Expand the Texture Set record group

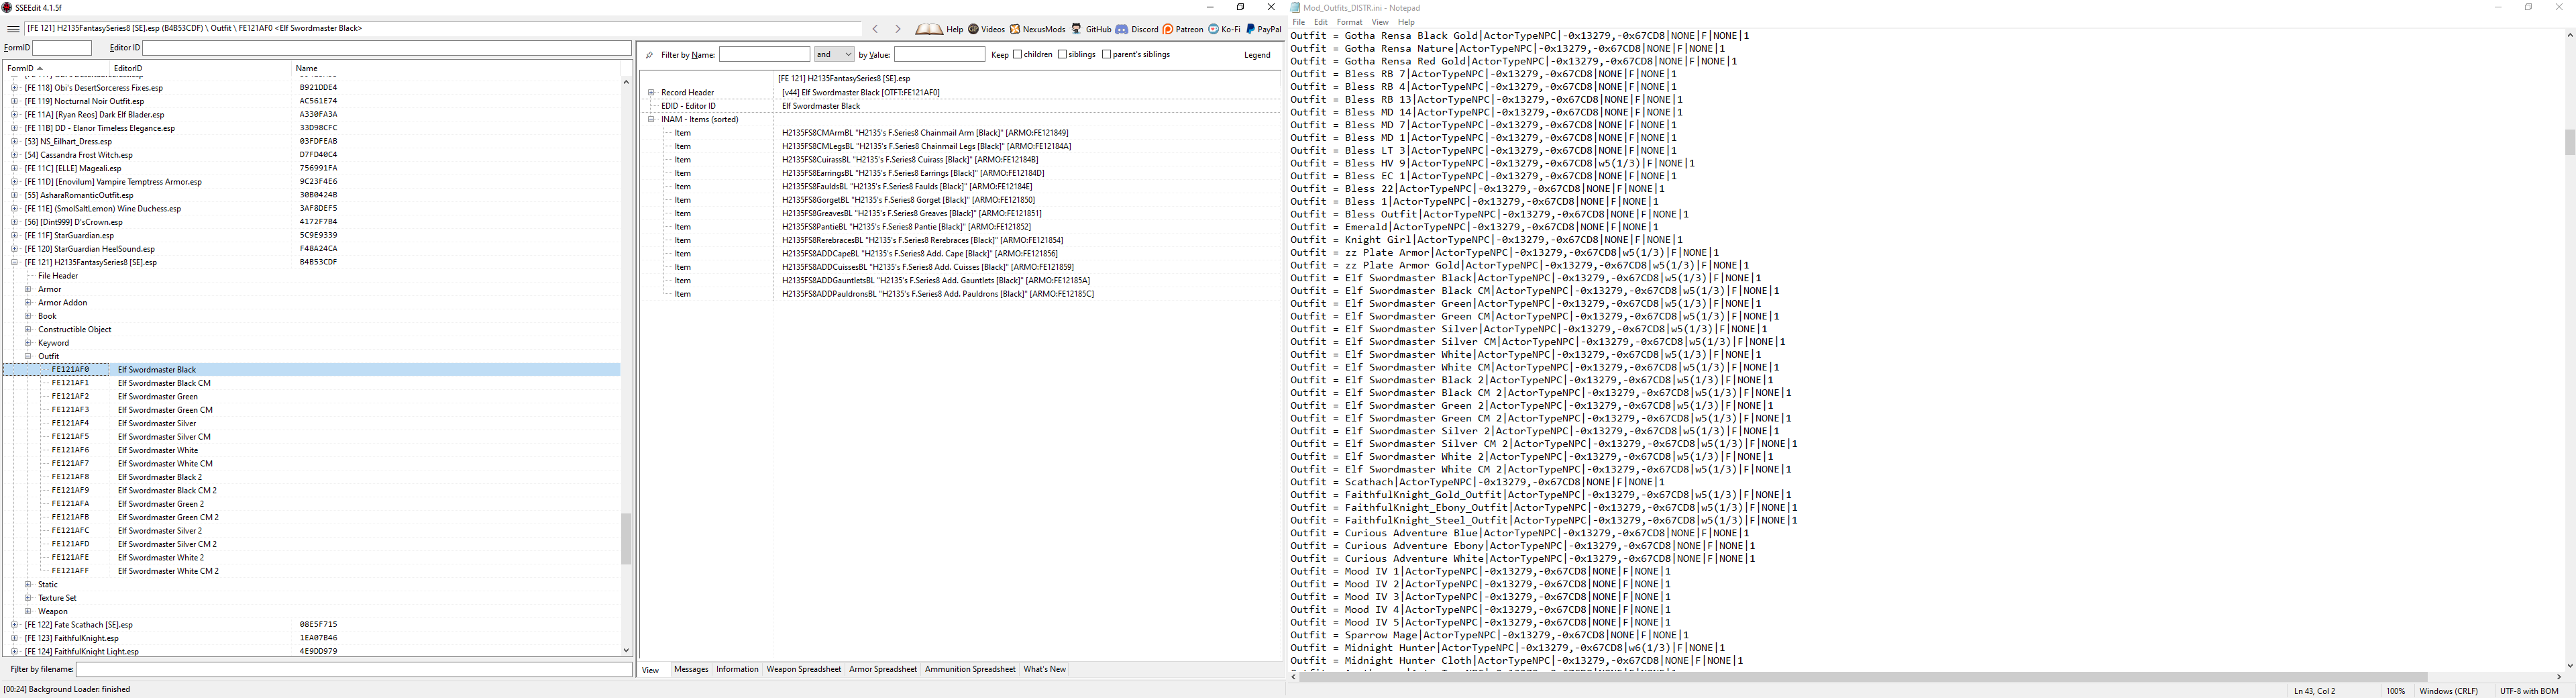tap(28, 598)
